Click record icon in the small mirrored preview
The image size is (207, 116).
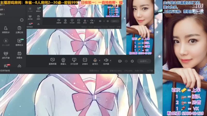pyautogui.click(x=100, y=21)
